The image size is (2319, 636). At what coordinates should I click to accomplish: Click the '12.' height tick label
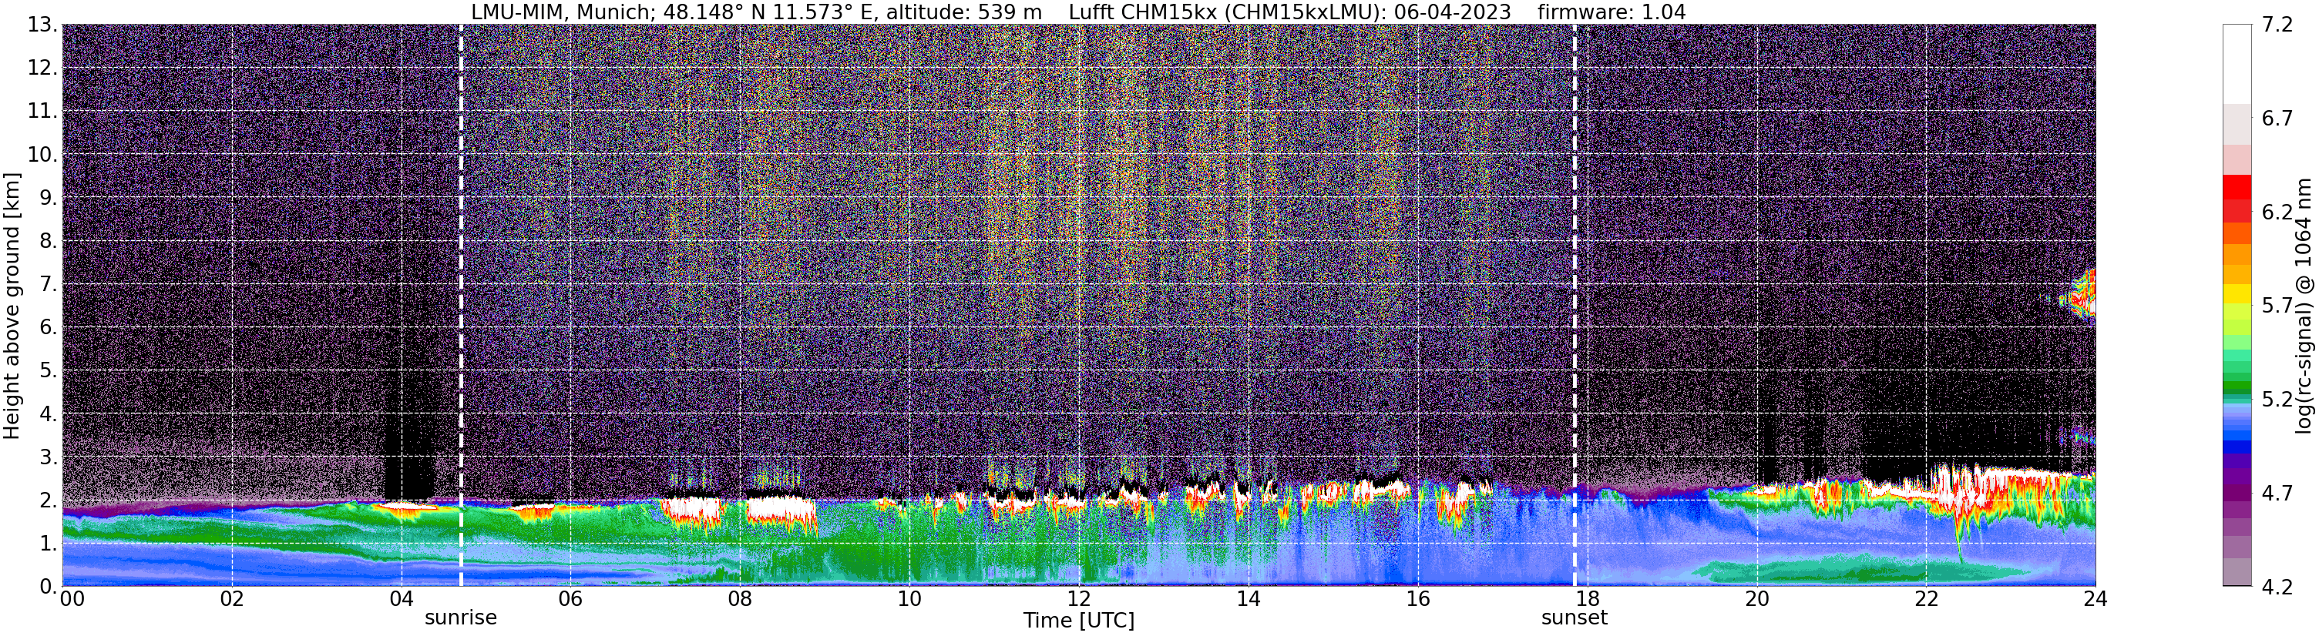coord(42,68)
